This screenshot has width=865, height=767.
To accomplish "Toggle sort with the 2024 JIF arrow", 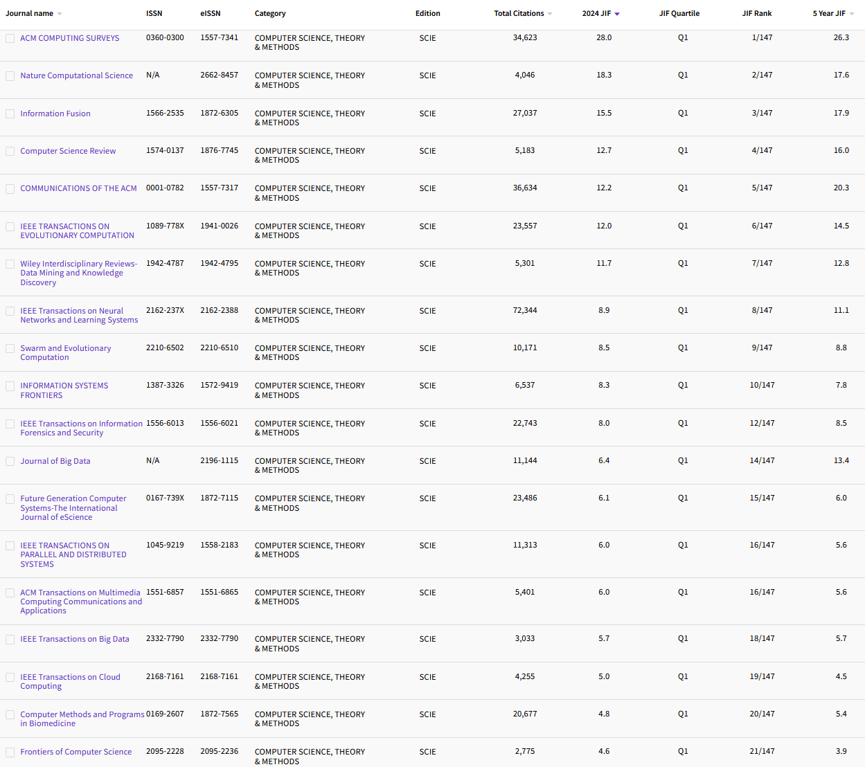I will click(x=618, y=12).
